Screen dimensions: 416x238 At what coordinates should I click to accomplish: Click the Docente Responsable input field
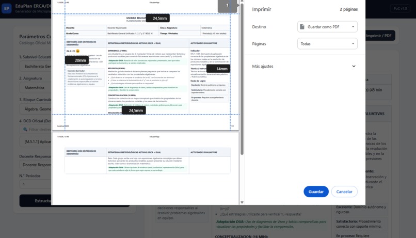point(36,165)
